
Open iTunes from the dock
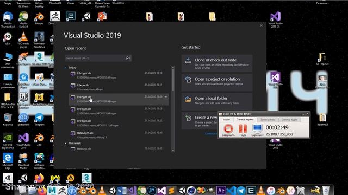click(x=271, y=190)
